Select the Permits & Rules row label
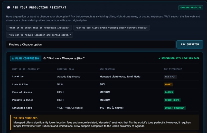This screenshot has width=207, height=133. coord(23,100)
